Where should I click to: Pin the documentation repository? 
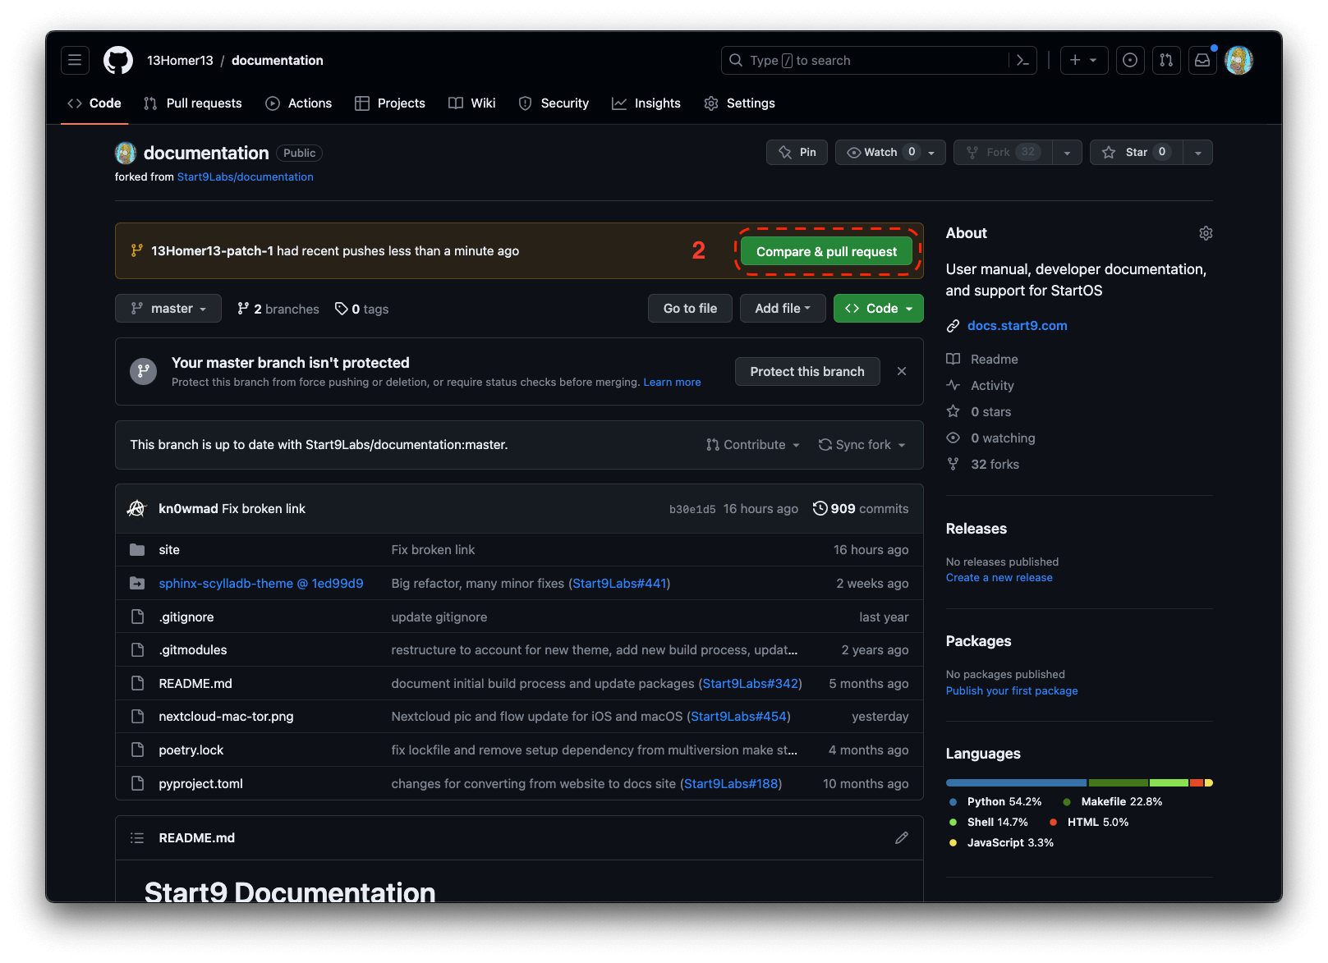click(797, 152)
